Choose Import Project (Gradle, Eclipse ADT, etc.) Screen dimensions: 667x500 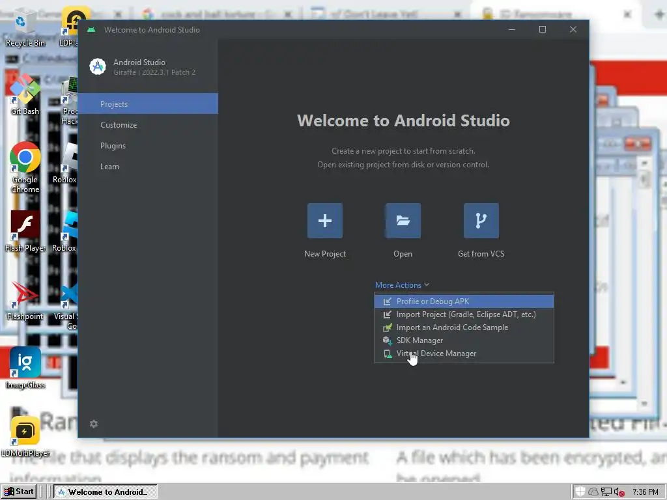464,314
